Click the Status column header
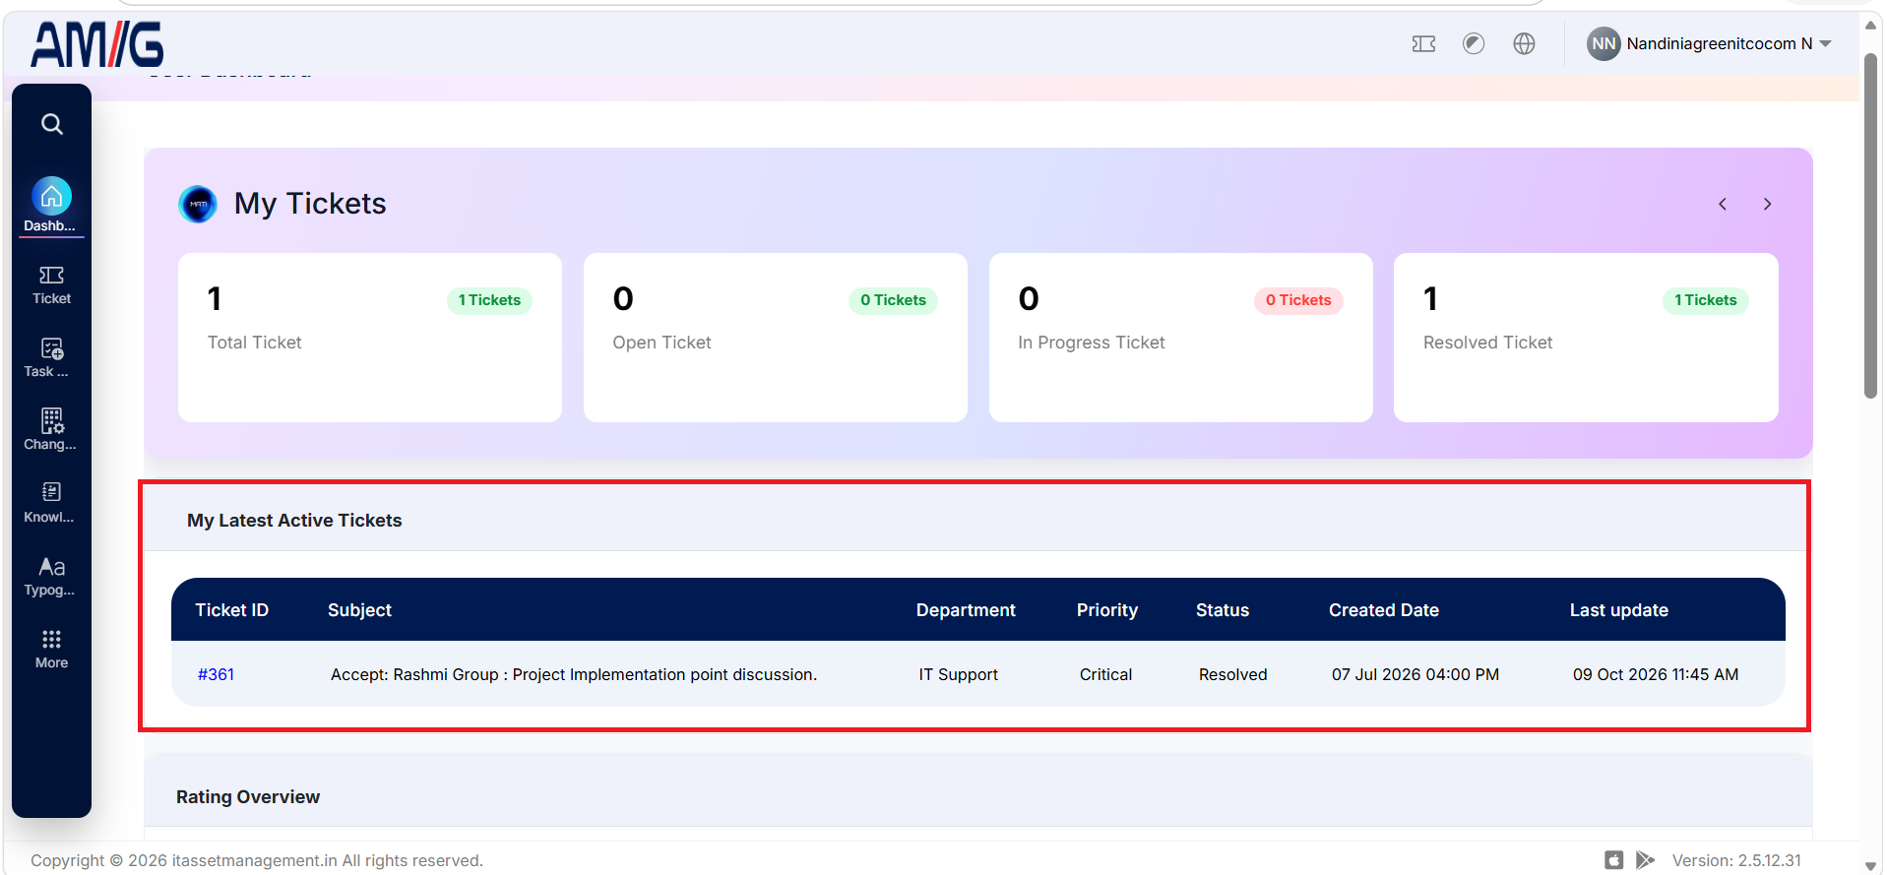The image size is (1887, 875). (x=1223, y=610)
